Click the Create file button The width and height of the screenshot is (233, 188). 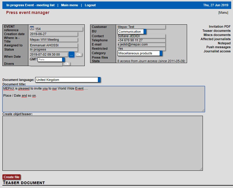(x=12, y=177)
